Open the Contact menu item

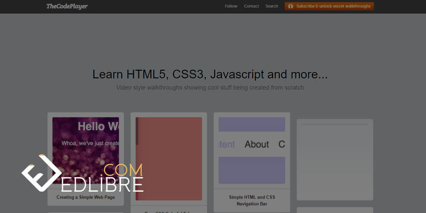(x=251, y=6)
